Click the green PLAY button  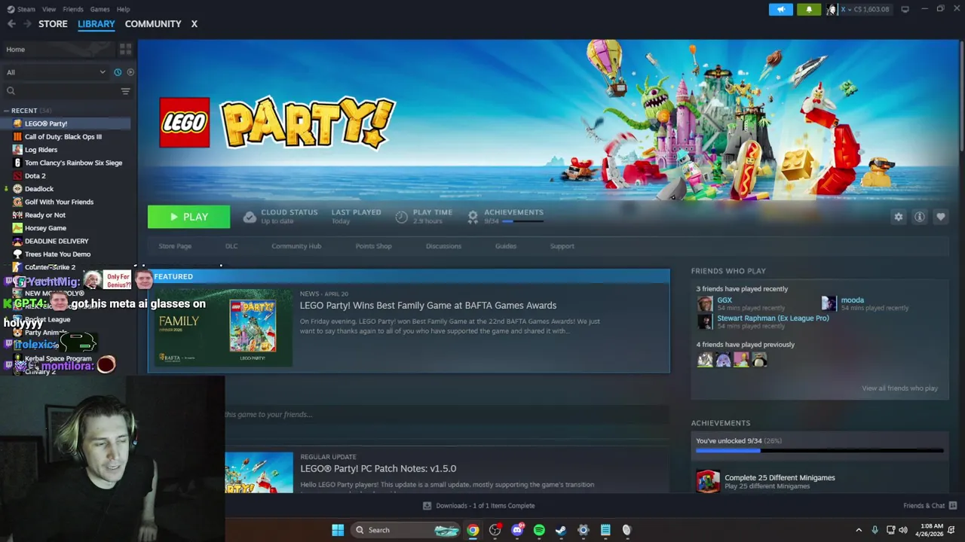(188, 217)
